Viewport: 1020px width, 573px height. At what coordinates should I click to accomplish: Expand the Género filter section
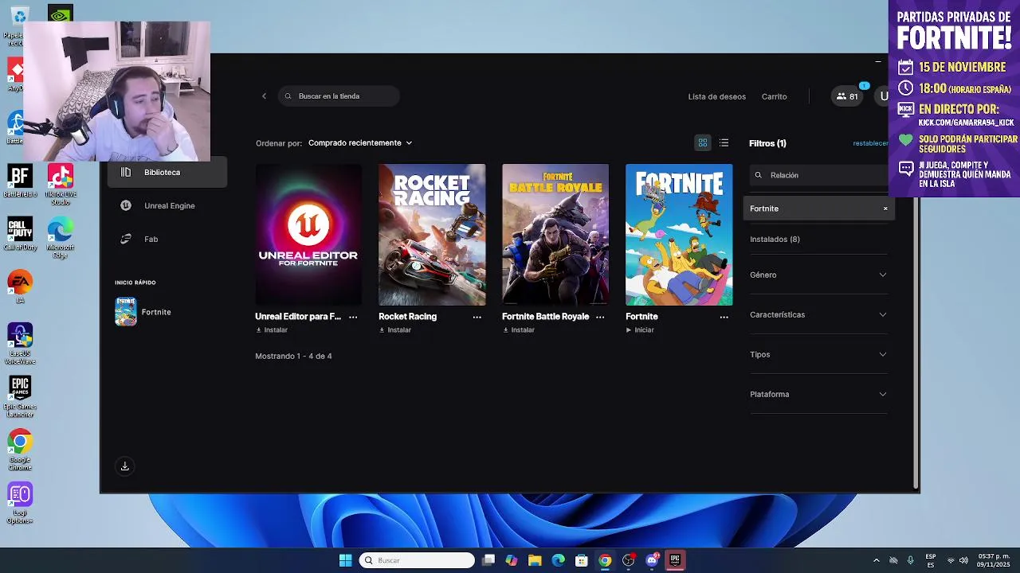[x=818, y=275]
